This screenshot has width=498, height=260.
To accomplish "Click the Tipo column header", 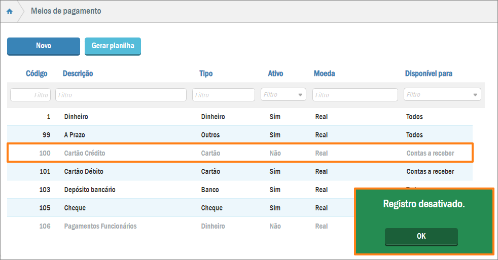I will coord(206,73).
